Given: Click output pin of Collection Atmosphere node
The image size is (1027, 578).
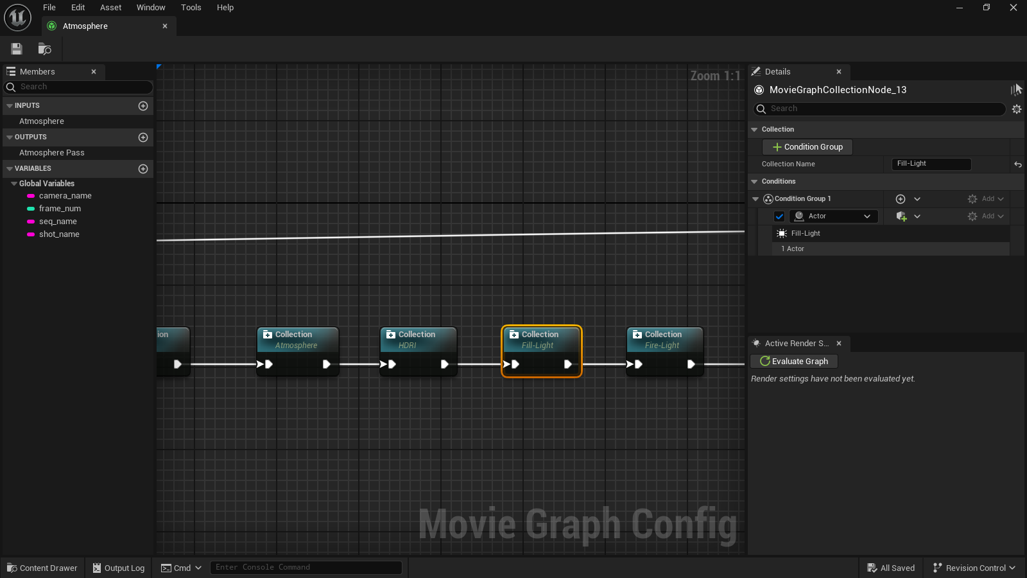Looking at the screenshot, I should point(327,364).
